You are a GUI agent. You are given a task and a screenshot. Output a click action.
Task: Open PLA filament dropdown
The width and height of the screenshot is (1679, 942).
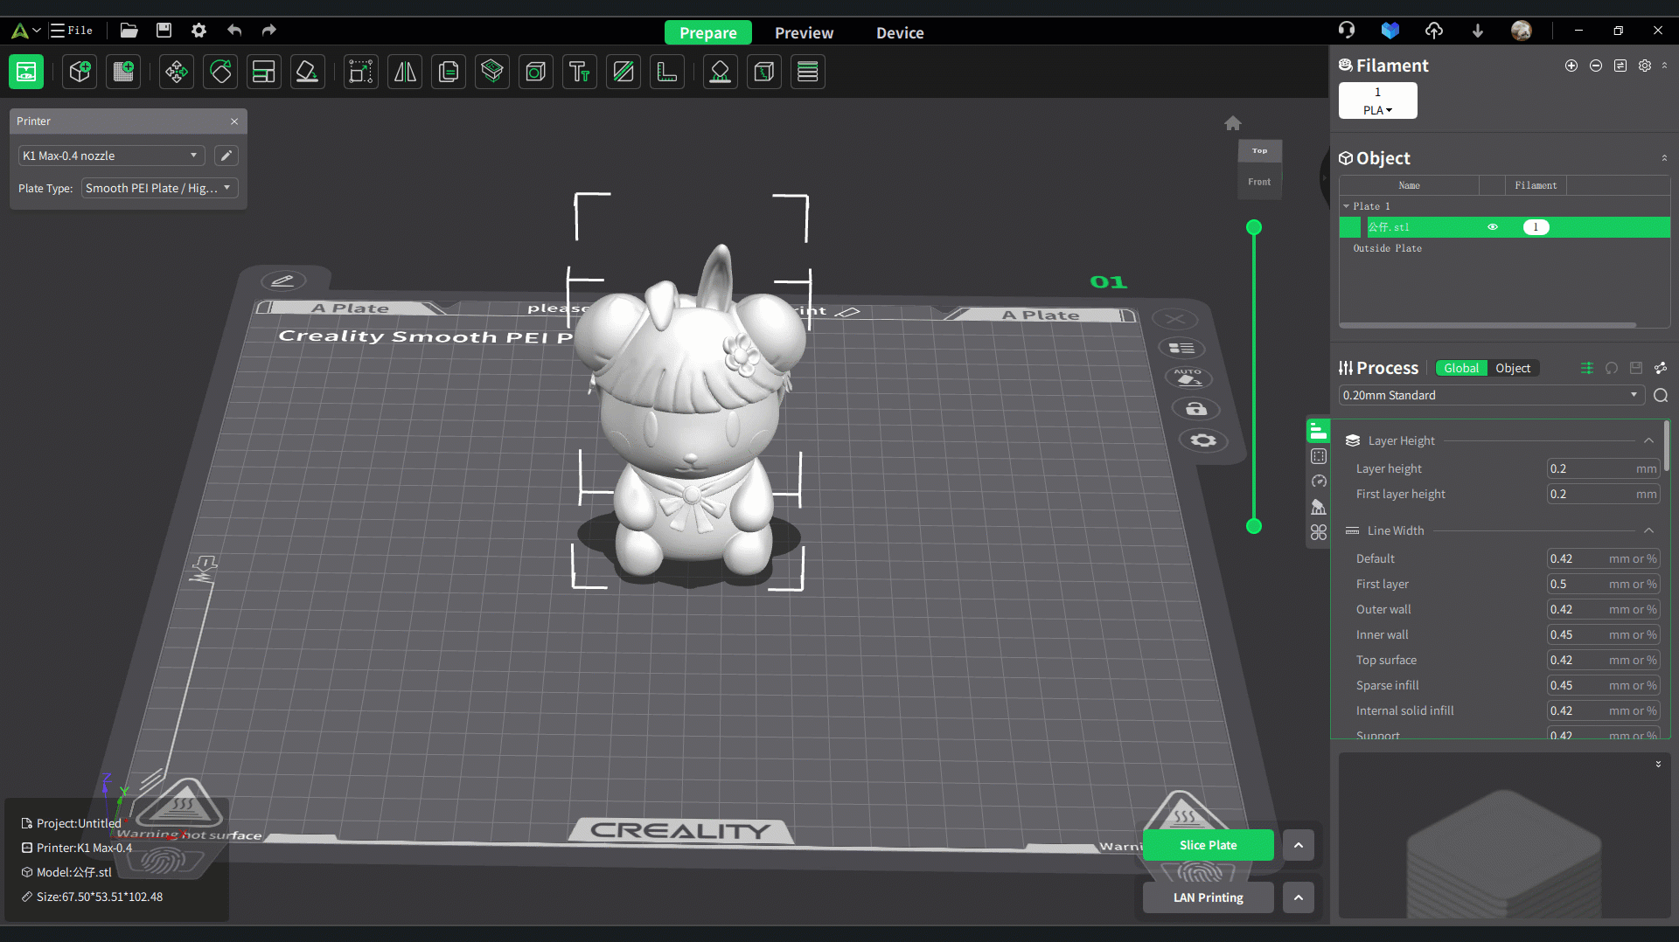click(1377, 110)
